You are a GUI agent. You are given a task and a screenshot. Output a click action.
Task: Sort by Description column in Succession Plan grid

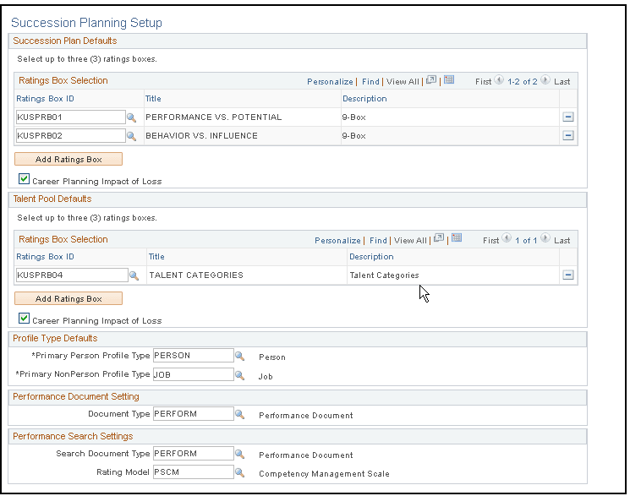364,98
